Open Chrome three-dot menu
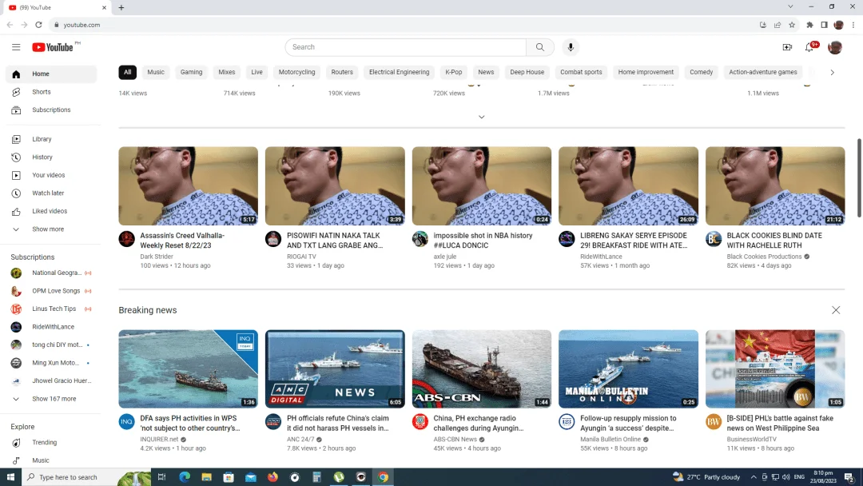 coord(853,25)
